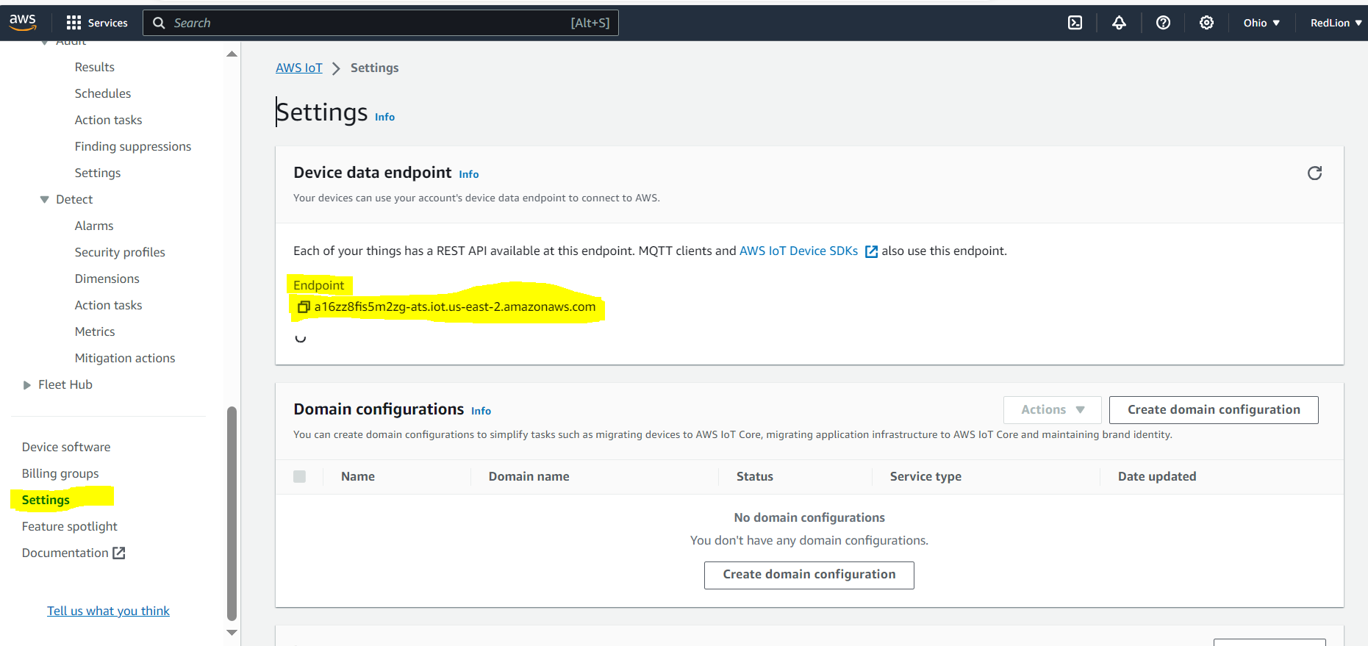Open the help question mark icon
The image size is (1368, 646).
(1163, 23)
